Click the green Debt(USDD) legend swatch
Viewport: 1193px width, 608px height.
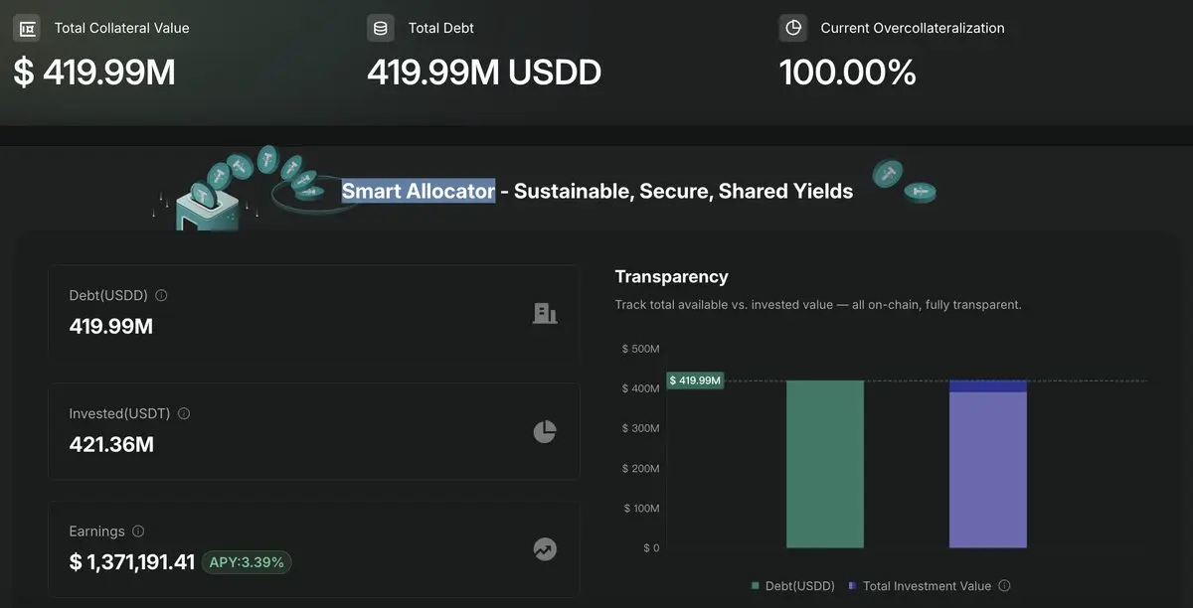point(756,586)
